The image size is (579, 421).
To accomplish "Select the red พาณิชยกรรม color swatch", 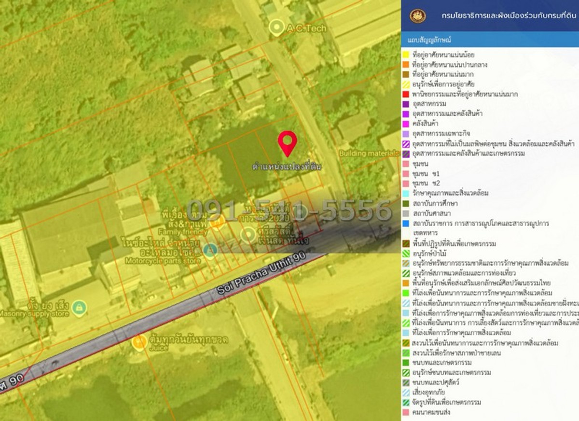I will 406,94.
